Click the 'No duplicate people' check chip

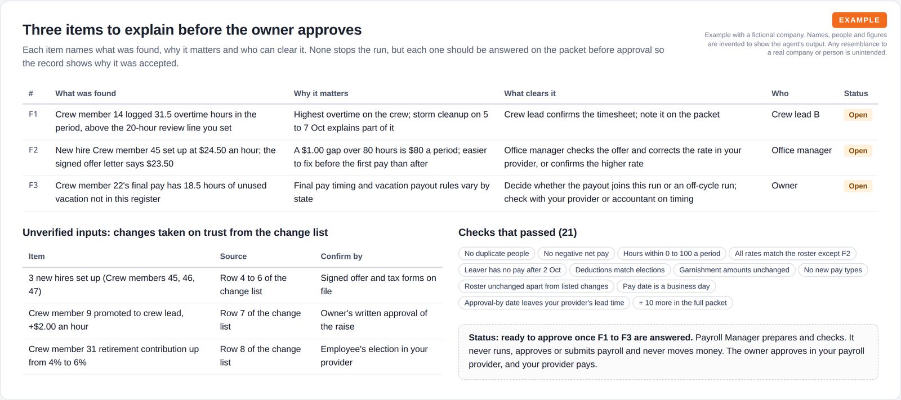[x=497, y=254]
